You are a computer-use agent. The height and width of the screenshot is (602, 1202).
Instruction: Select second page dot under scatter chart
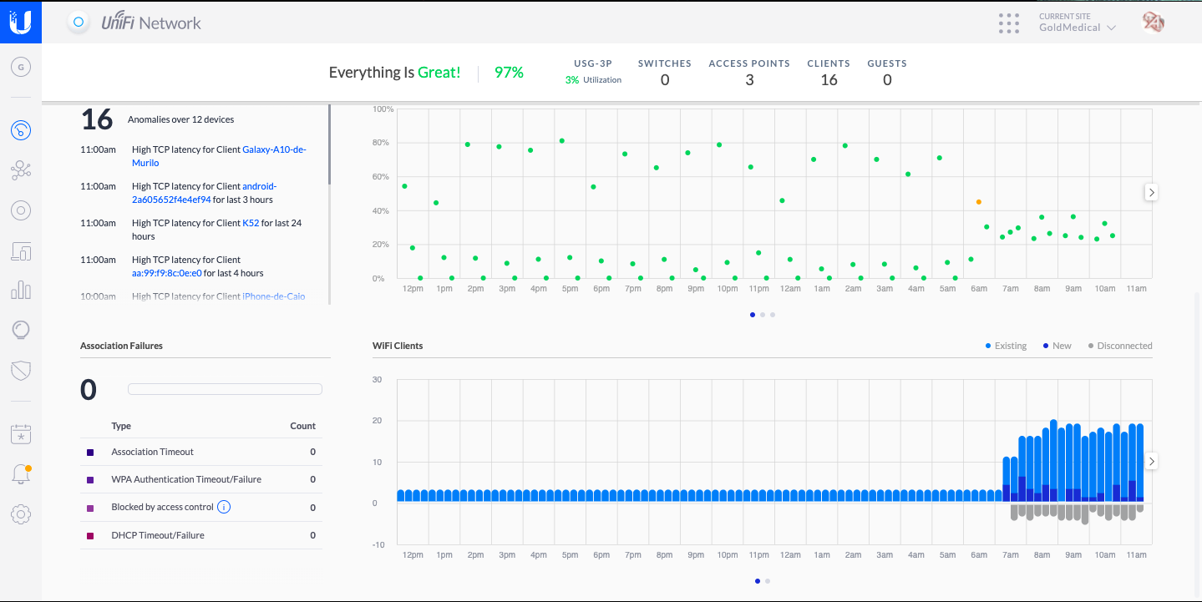pos(763,315)
